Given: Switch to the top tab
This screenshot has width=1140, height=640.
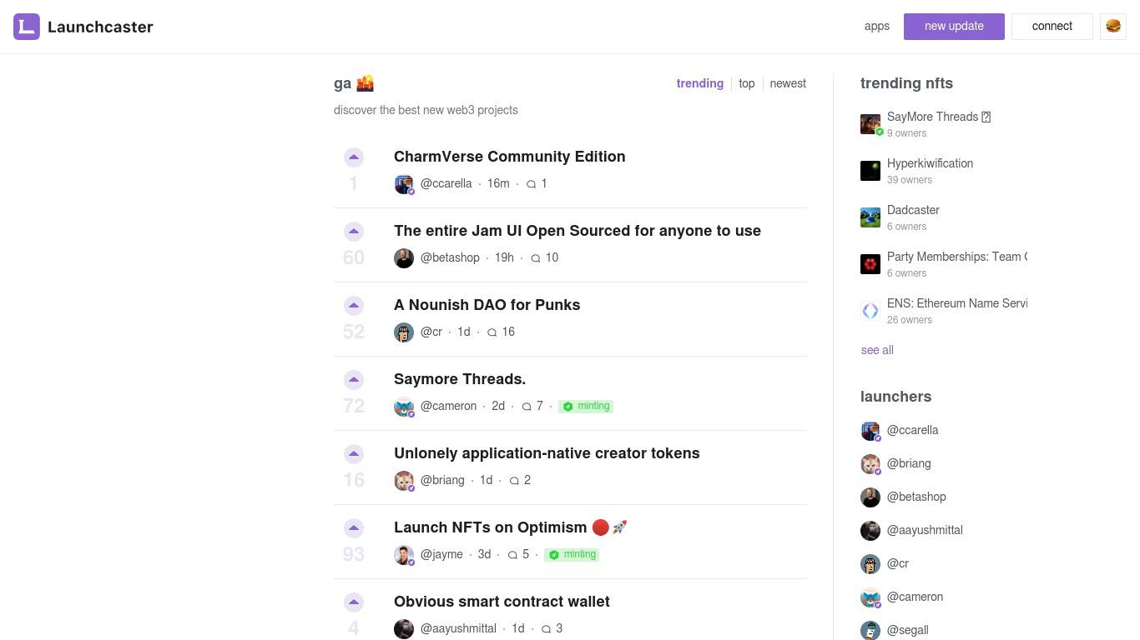Looking at the screenshot, I should coord(747,83).
